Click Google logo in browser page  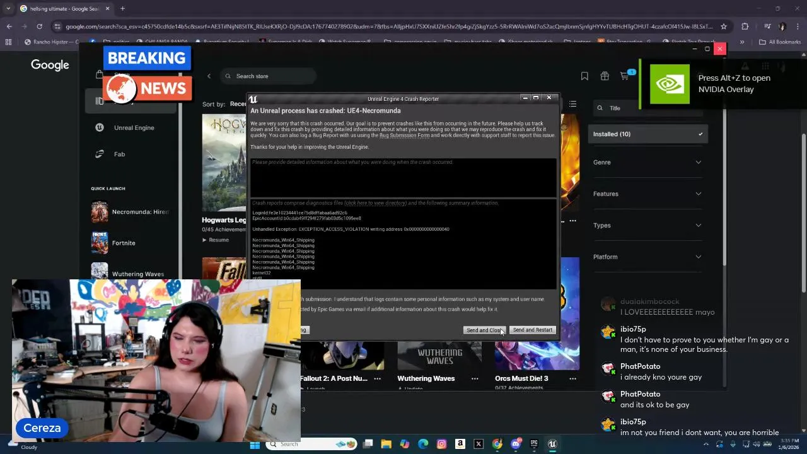50,65
